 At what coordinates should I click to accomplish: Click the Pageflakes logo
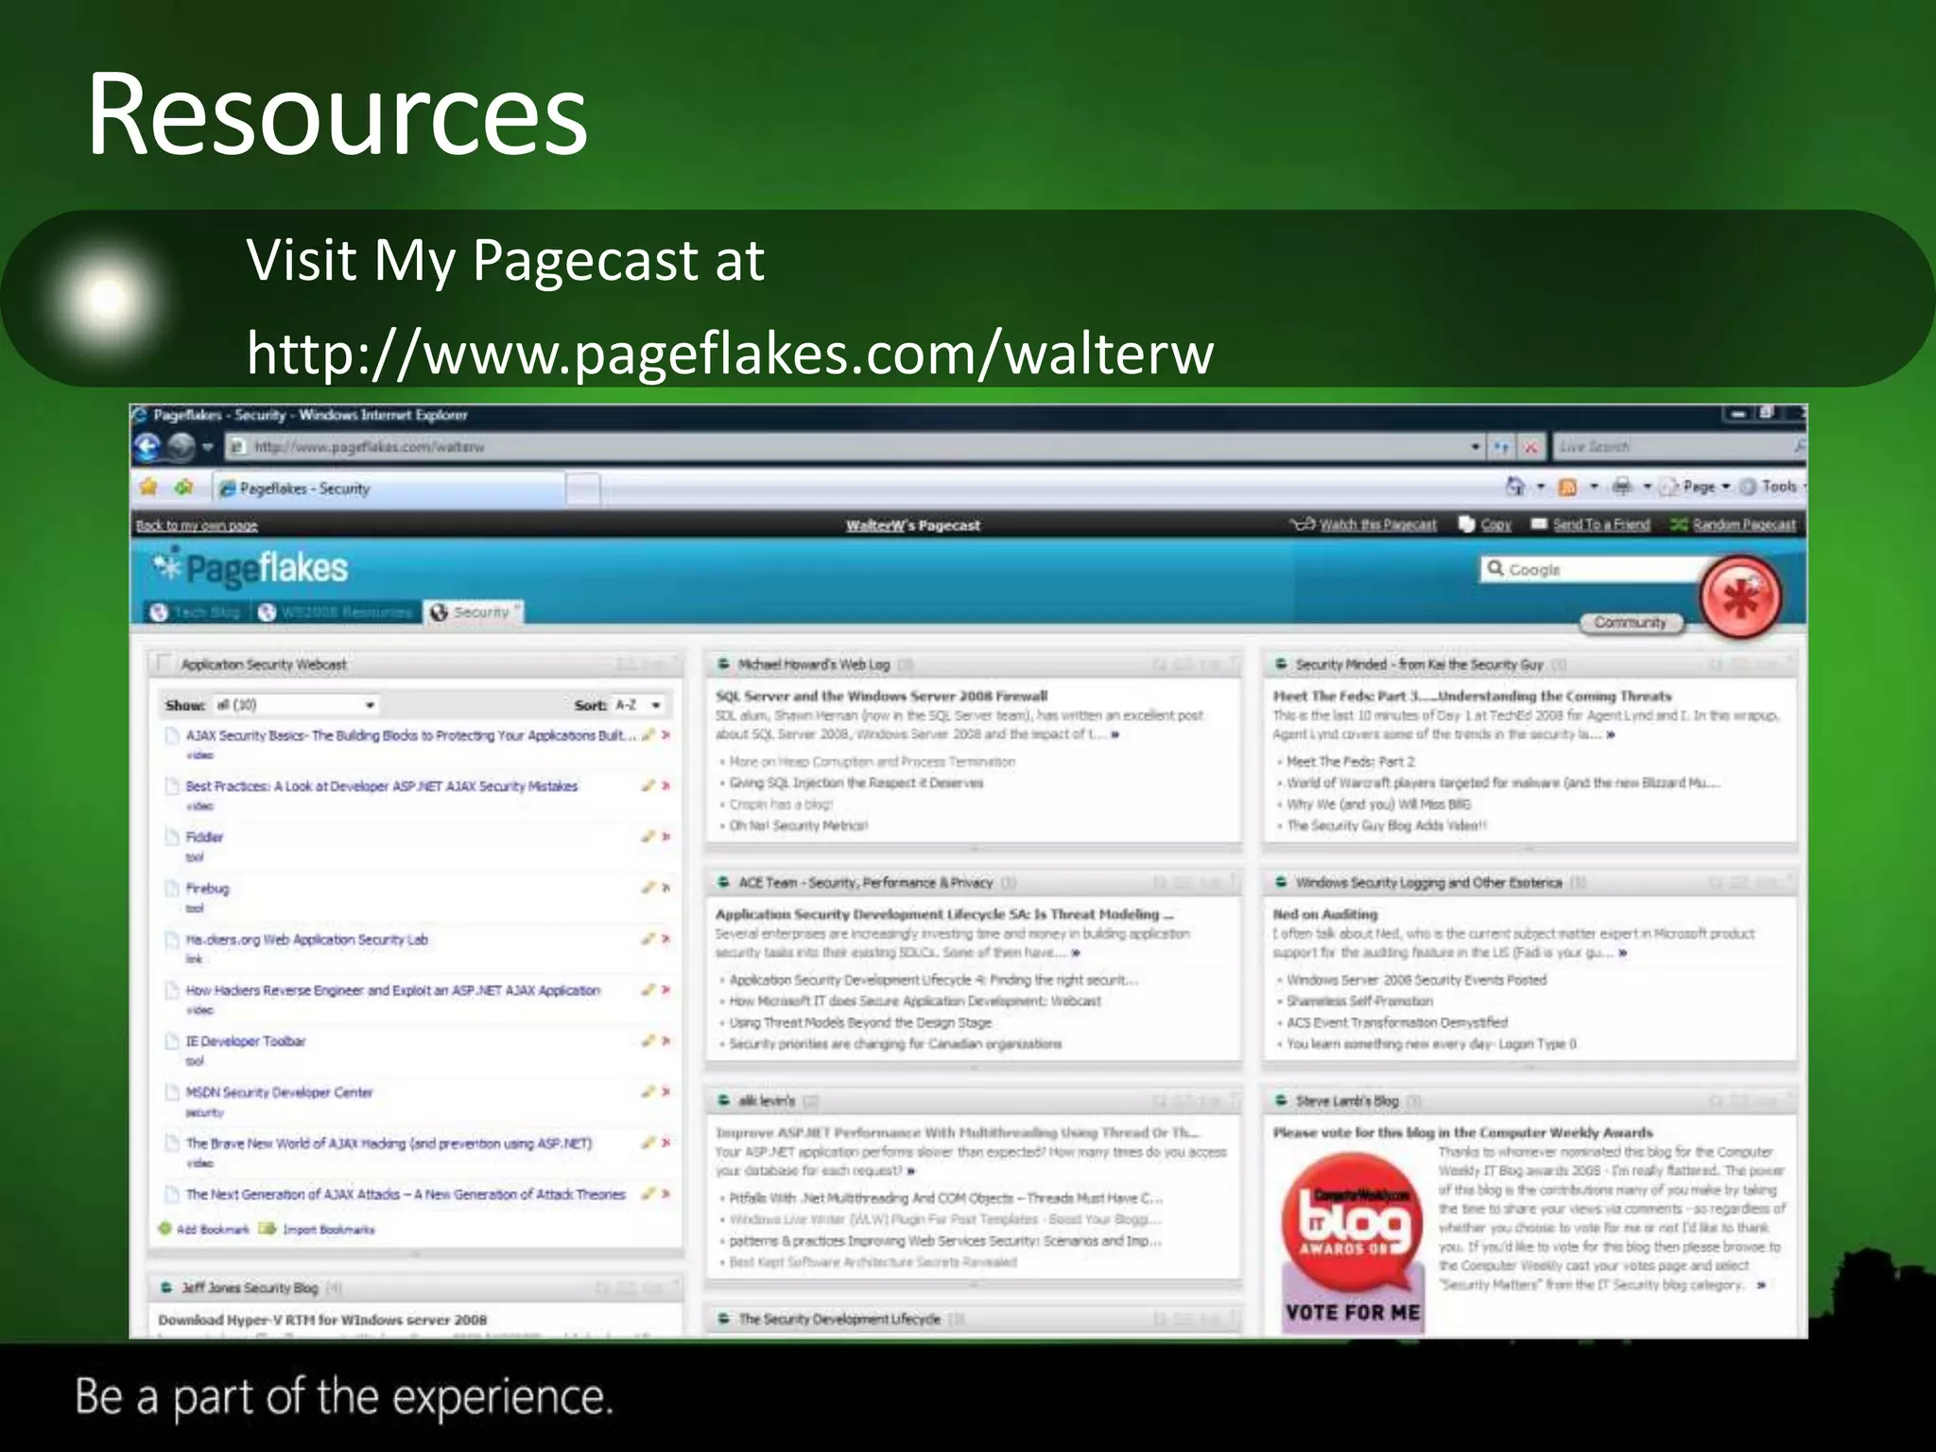[x=251, y=568]
